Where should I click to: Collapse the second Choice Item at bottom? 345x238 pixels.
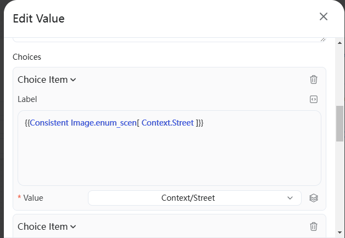(47, 226)
